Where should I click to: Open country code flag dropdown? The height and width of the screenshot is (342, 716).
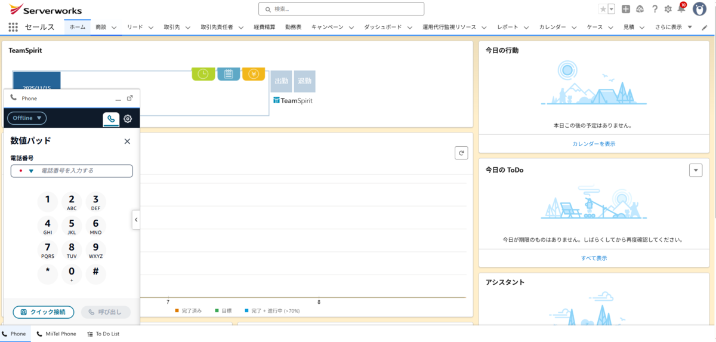[x=26, y=171]
